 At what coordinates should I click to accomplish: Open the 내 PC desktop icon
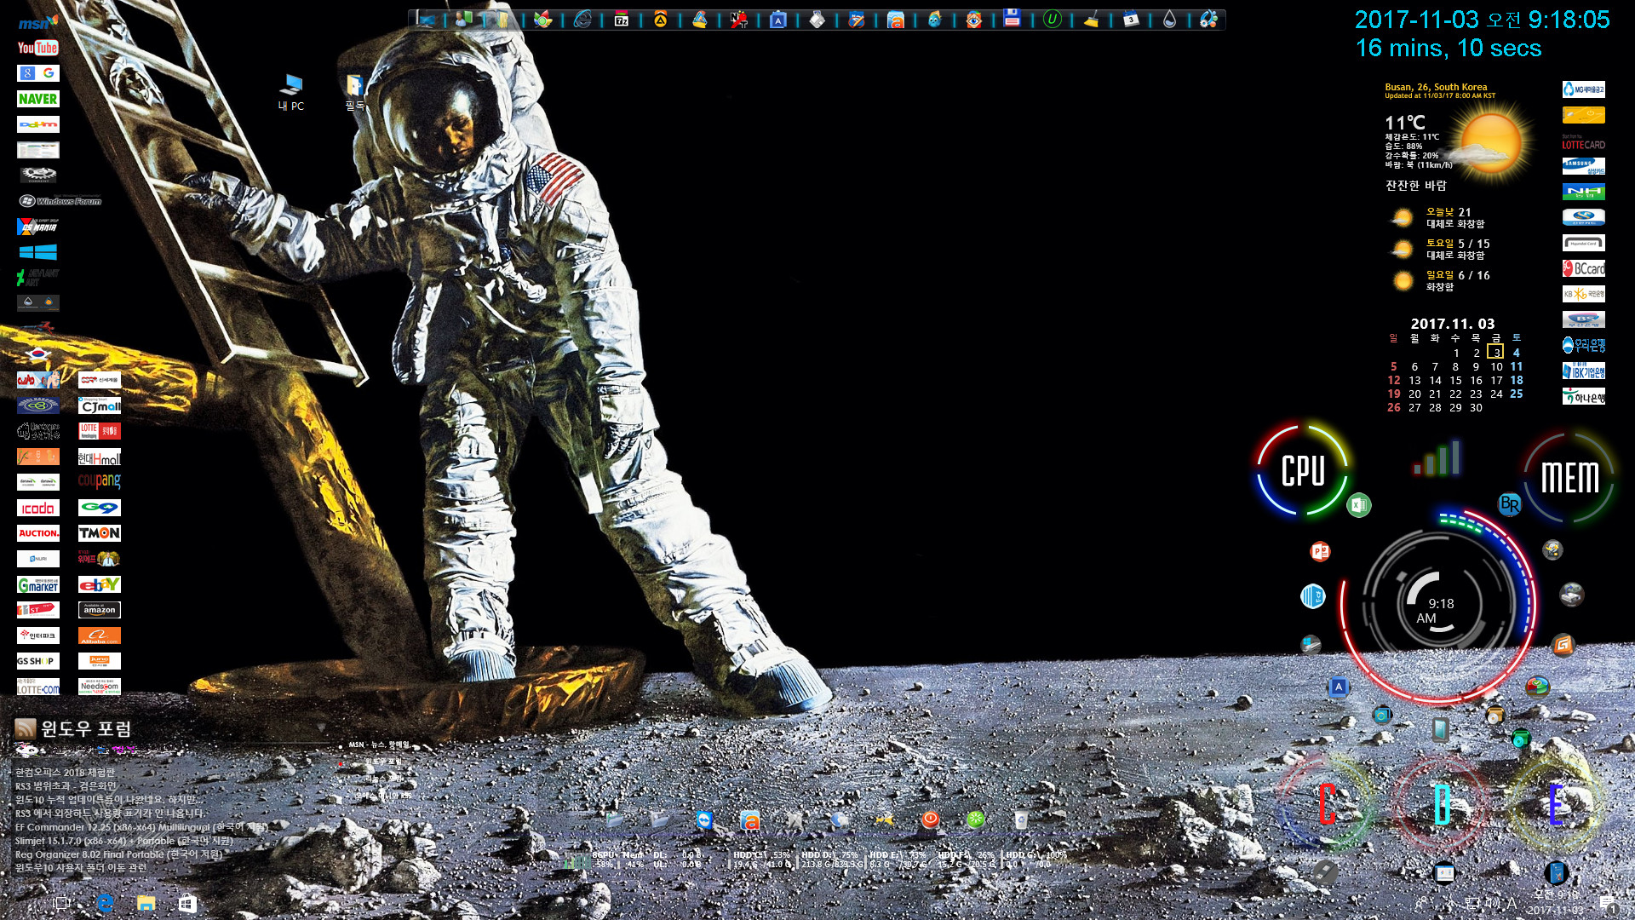pyautogui.click(x=291, y=92)
